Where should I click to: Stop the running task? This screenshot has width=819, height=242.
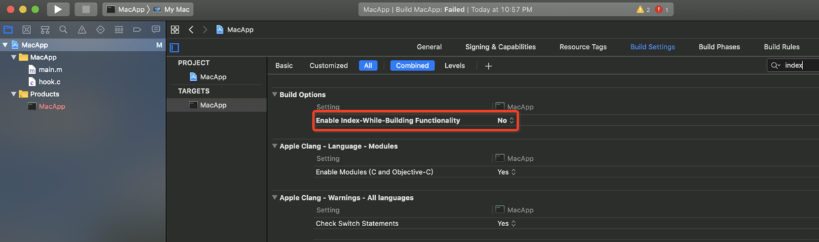pyautogui.click(x=85, y=9)
